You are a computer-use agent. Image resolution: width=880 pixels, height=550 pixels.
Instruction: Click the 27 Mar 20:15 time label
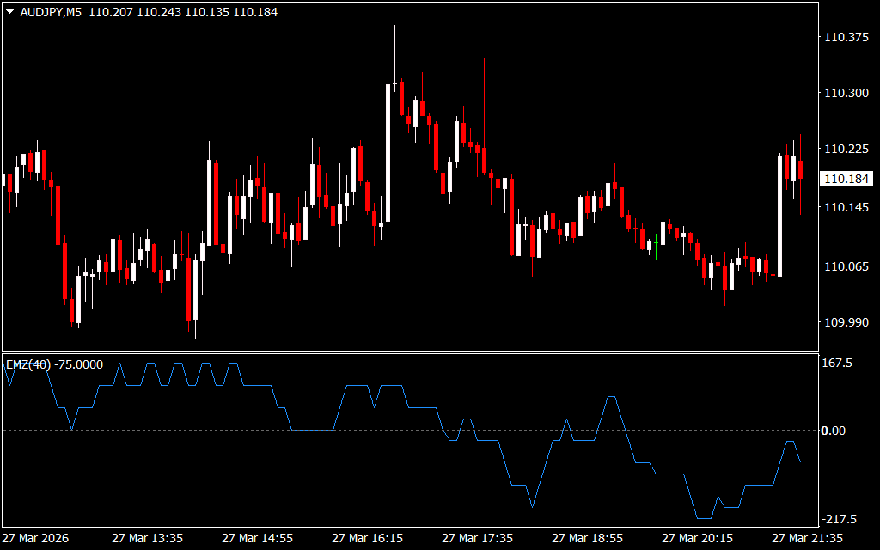697,538
